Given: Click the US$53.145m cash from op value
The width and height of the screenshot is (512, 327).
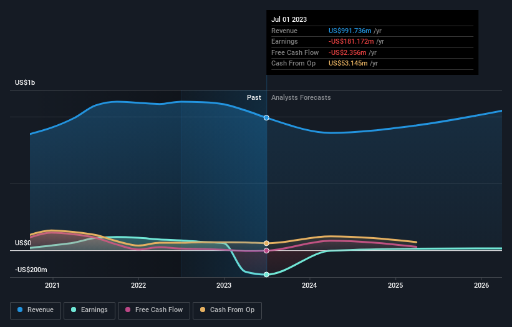Looking at the screenshot, I should tap(348, 64).
